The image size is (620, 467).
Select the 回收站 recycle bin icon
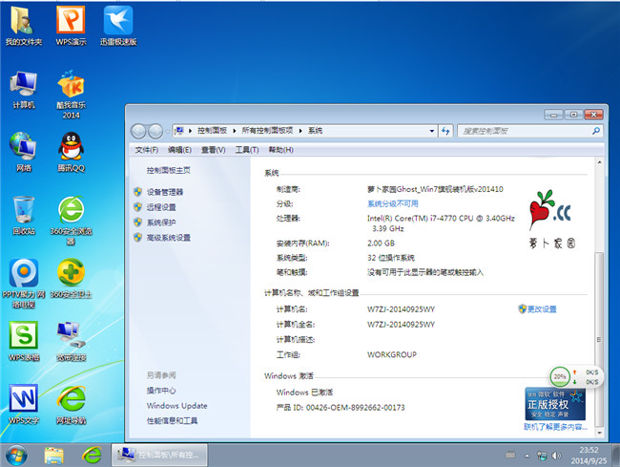tap(23, 216)
